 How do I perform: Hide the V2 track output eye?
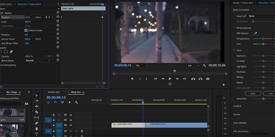point(71,120)
